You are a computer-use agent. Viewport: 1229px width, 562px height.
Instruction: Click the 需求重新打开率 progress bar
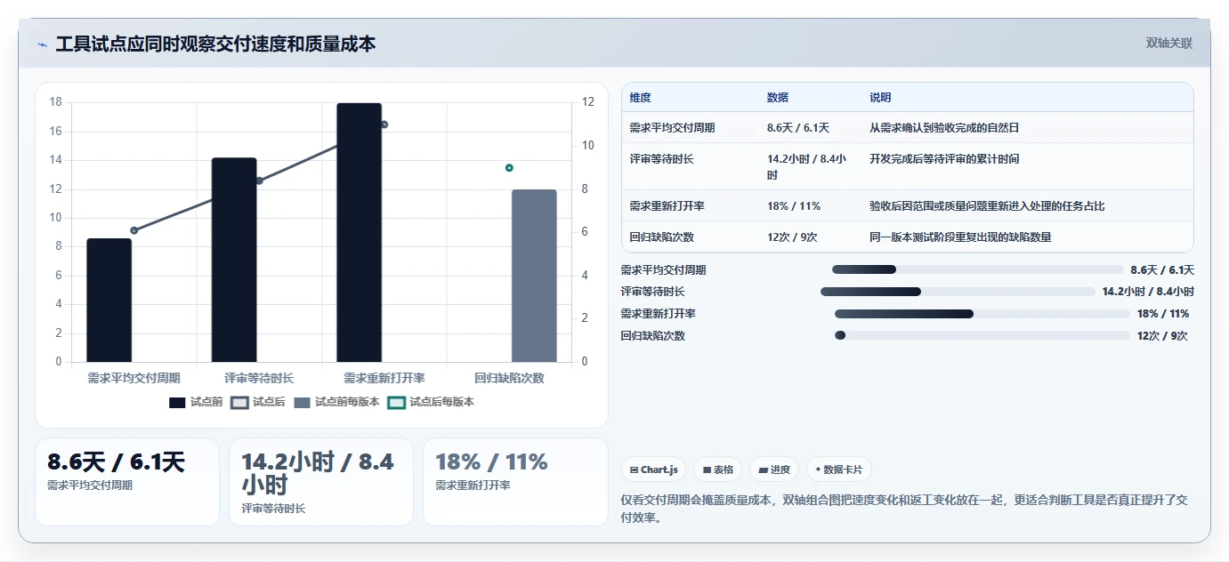(982, 314)
